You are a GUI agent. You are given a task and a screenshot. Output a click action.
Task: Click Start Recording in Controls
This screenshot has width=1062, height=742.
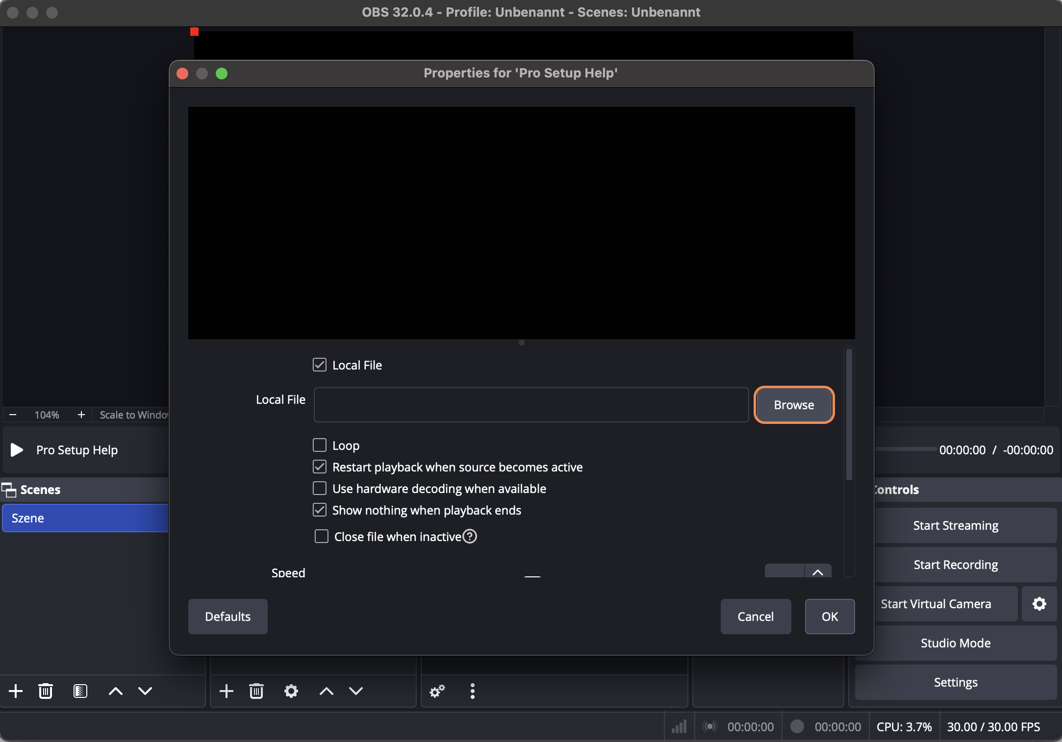(956, 565)
